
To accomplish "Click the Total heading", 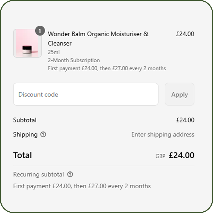I will point(23,155).
